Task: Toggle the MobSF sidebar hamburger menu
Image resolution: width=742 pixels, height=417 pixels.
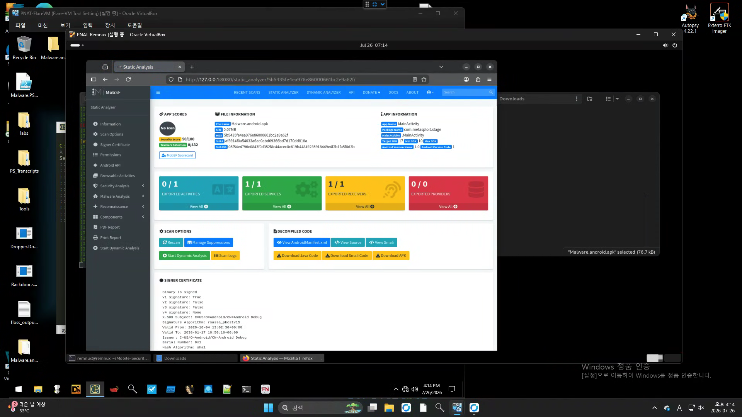Action: coord(158,92)
